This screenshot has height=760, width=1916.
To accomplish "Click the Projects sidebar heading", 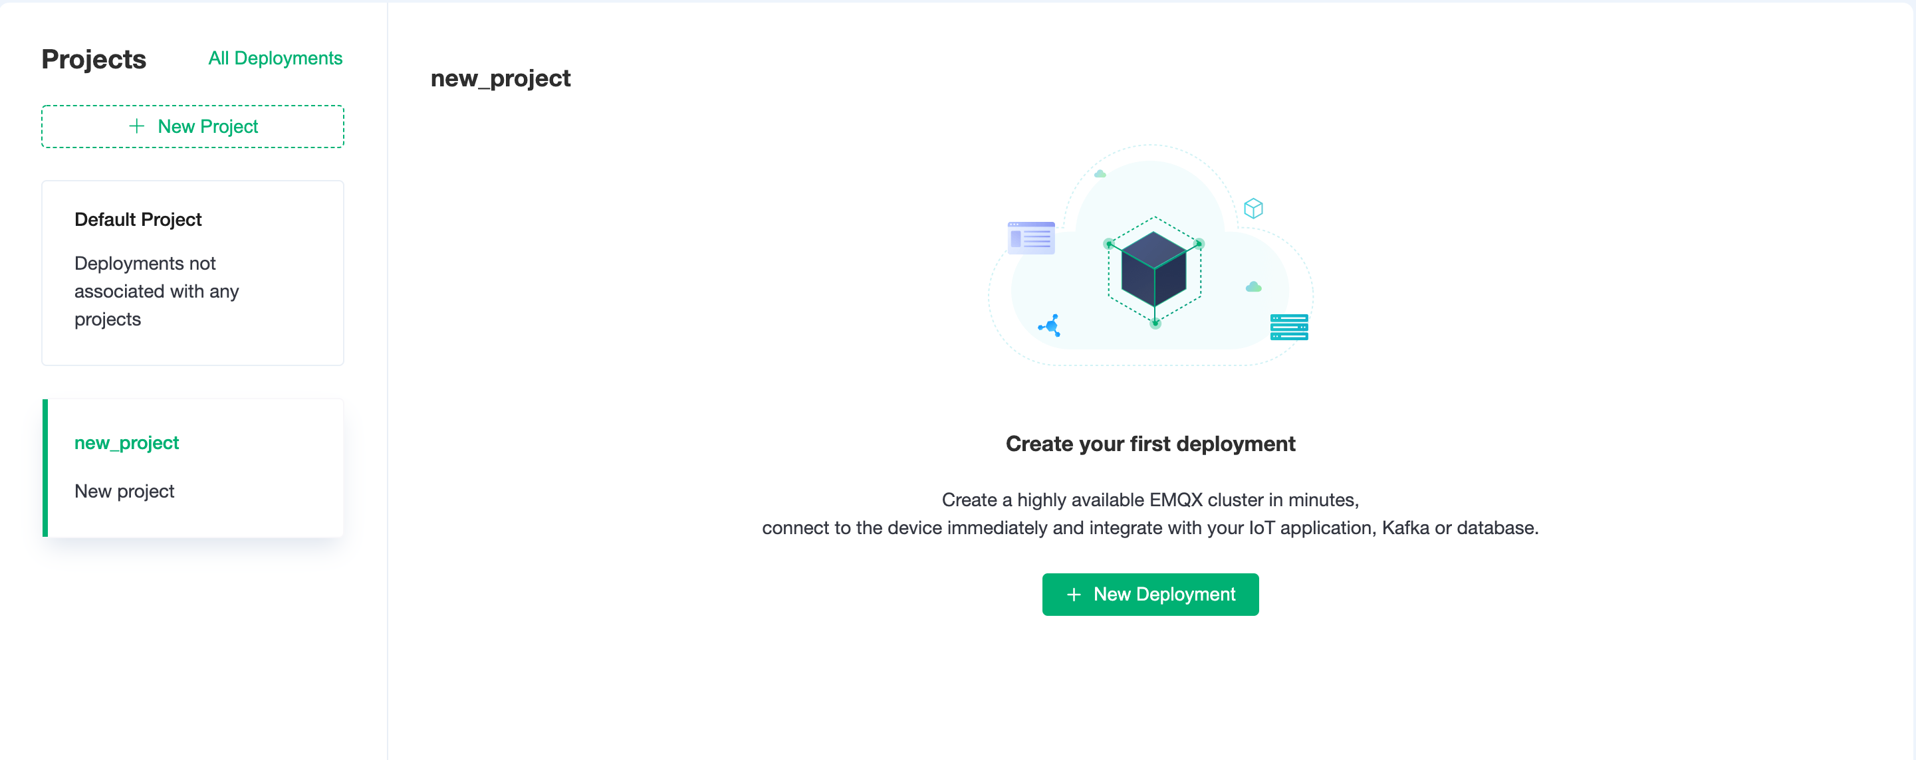I will click(94, 58).
